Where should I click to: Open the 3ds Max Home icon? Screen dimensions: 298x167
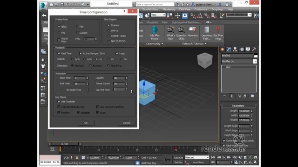coord(155,33)
